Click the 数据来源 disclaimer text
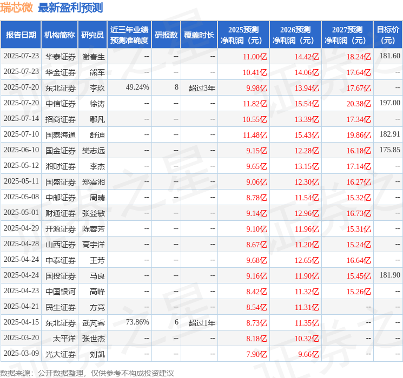Viewport: 403px width, 378px height. click(x=87, y=373)
